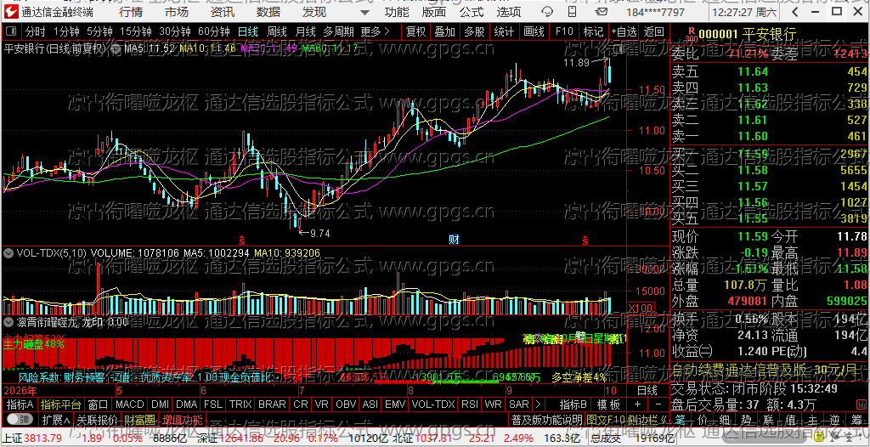The height and width of the screenshot is (447, 870).
Task: Open the 数据 menu
Action: [x=268, y=12]
